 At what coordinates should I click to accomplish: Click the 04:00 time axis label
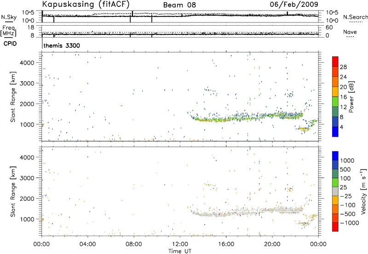pos(87,244)
